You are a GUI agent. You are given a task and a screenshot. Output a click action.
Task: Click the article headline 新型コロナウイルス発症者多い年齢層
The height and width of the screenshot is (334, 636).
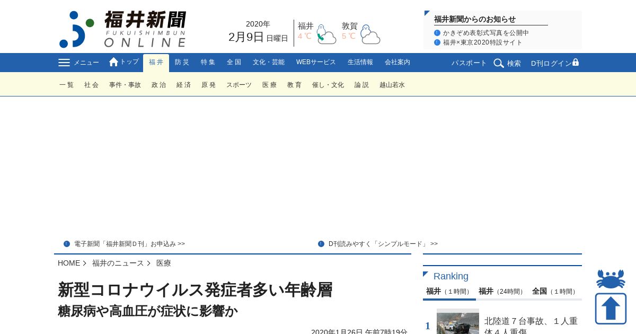coord(195,290)
